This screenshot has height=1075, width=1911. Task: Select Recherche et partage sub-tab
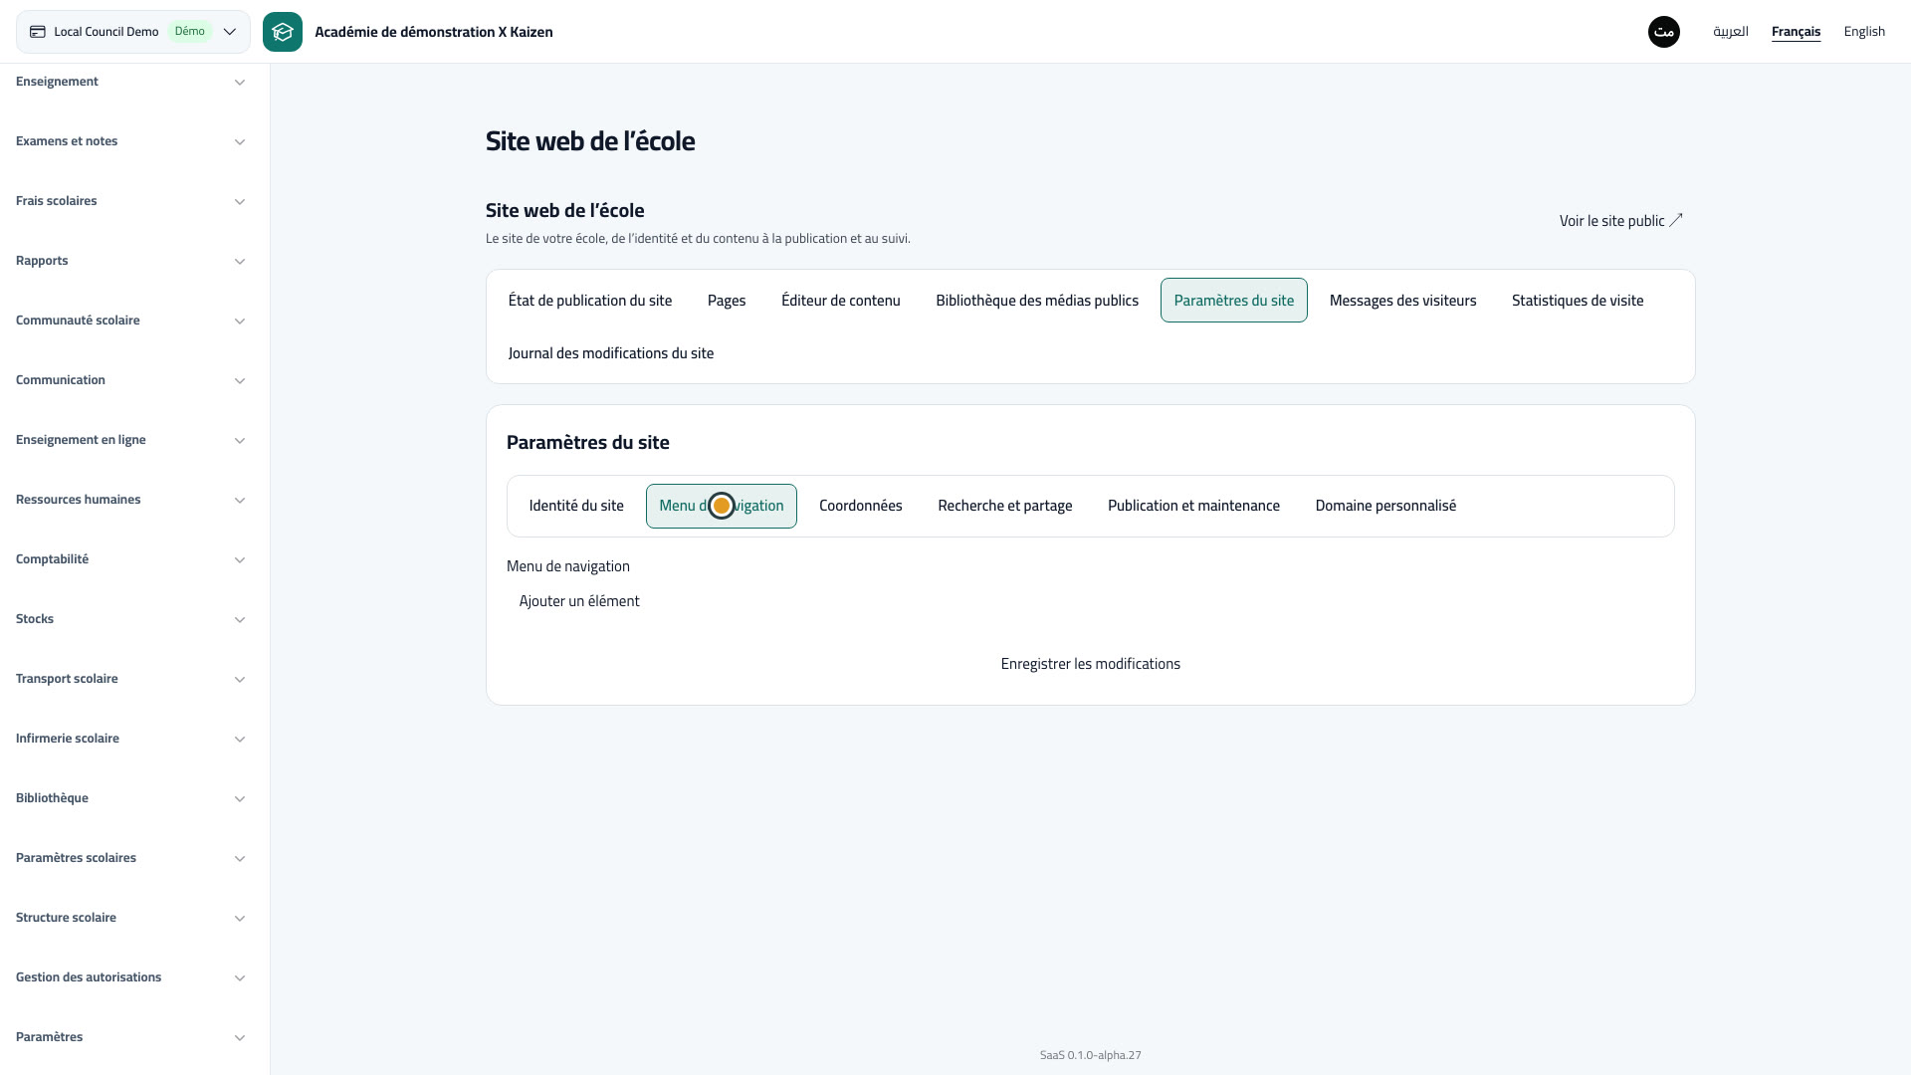click(x=1005, y=506)
